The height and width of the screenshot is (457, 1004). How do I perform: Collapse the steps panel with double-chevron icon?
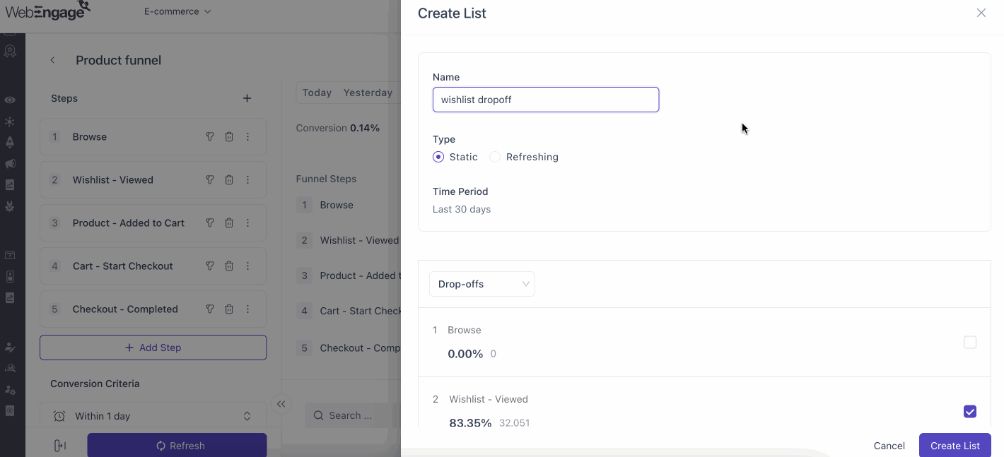[281, 404]
